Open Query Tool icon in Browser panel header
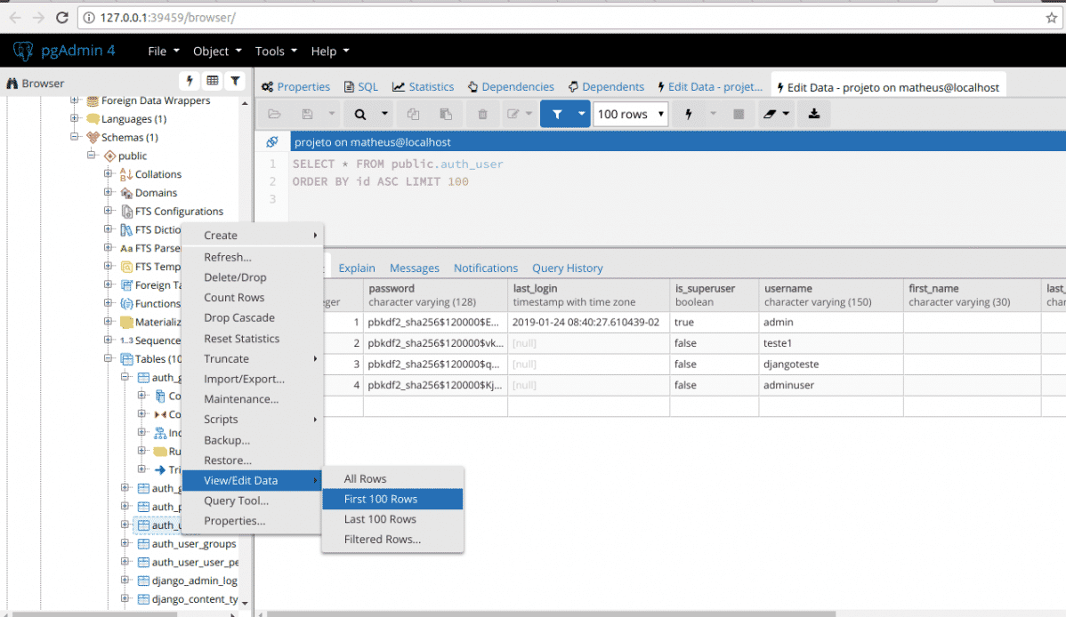 pyautogui.click(x=189, y=81)
